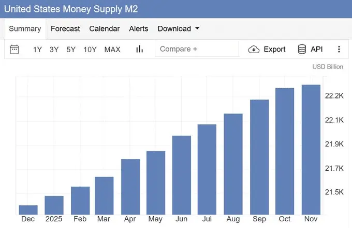Click the Aug bar in chart
The height and width of the screenshot is (228, 352).
coord(233,164)
